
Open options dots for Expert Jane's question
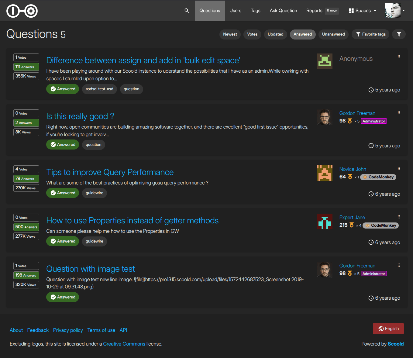399,217
